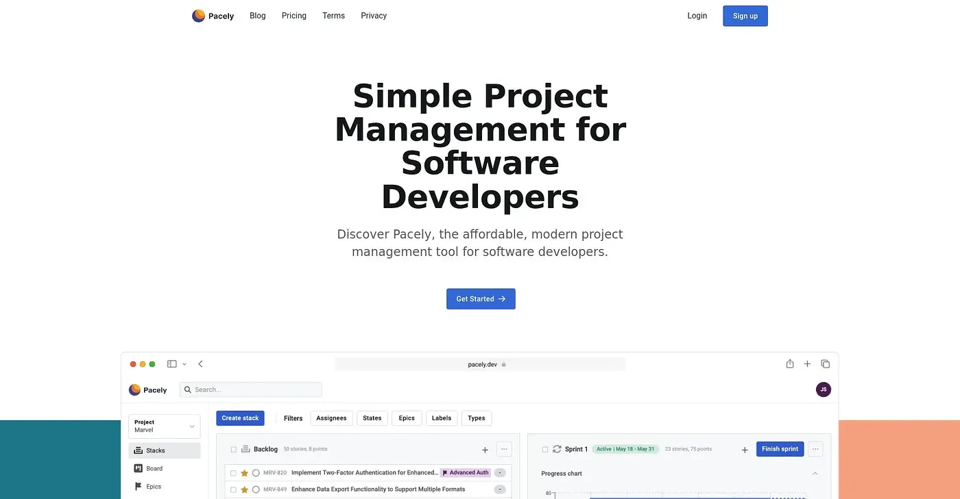
Task: Toggle the state circle of MRV-849
Action: click(x=256, y=489)
